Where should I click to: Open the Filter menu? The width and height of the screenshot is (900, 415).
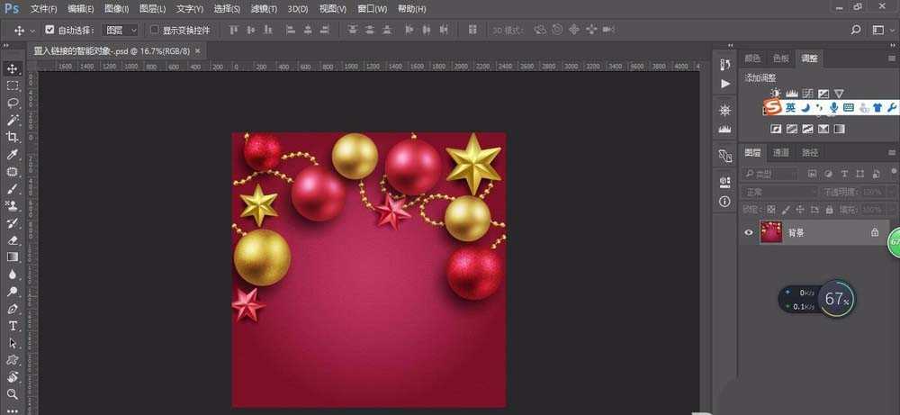click(x=263, y=8)
